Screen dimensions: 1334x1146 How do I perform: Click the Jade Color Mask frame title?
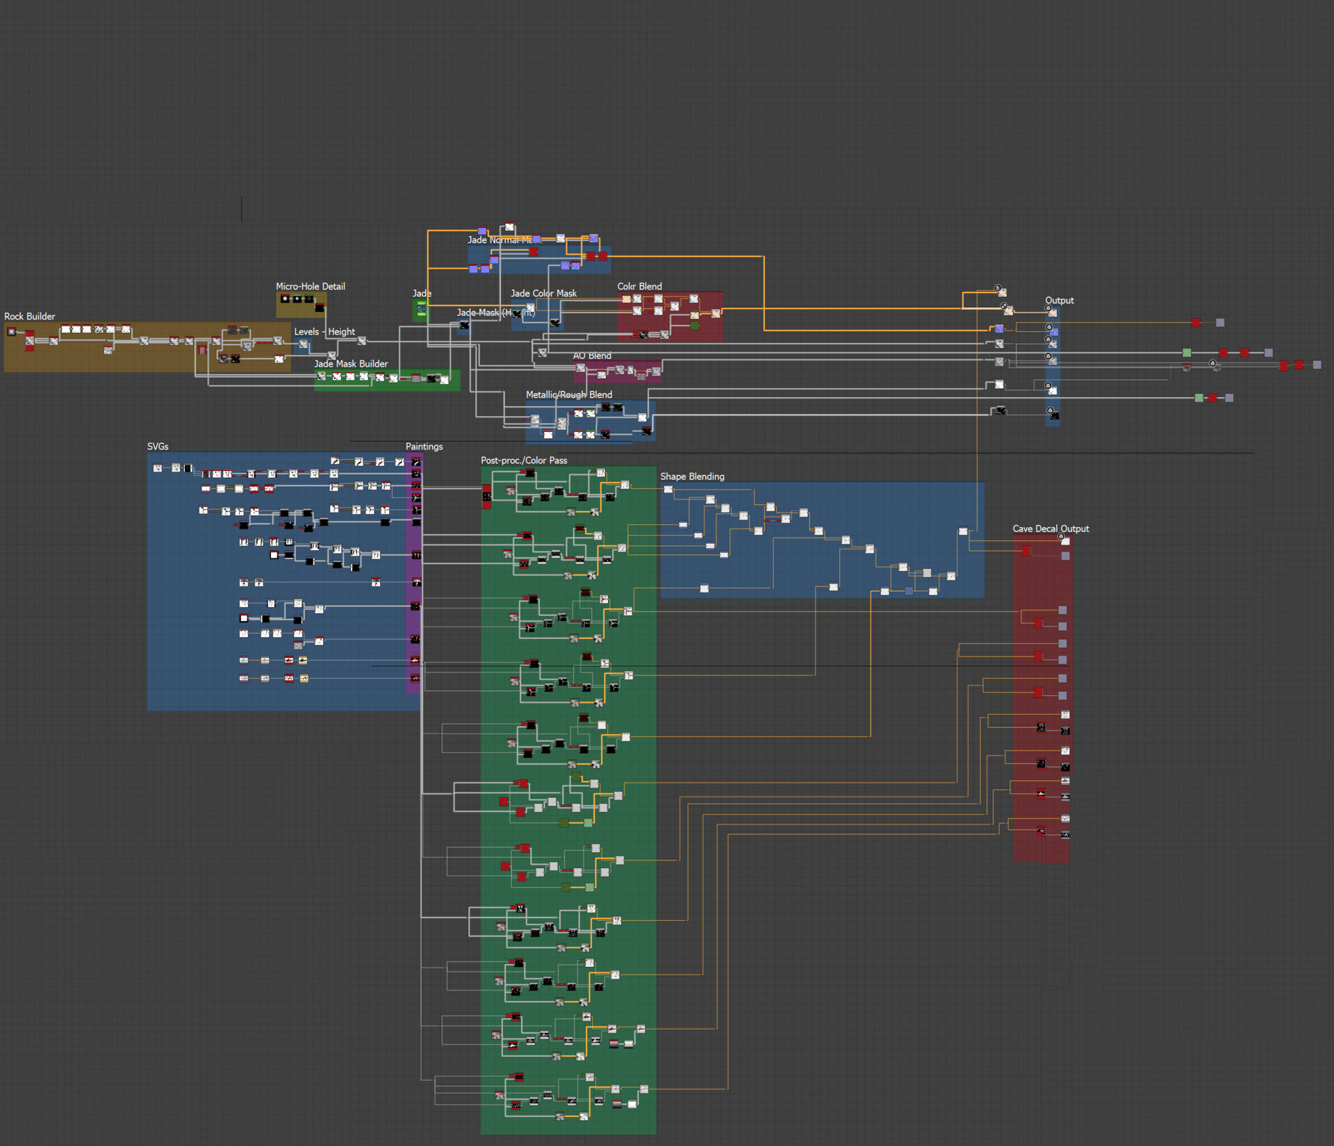point(543,293)
